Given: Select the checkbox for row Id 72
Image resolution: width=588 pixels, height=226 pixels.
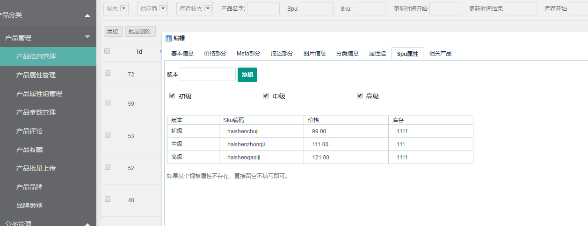Looking at the screenshot, I should (x=108, y=73).
